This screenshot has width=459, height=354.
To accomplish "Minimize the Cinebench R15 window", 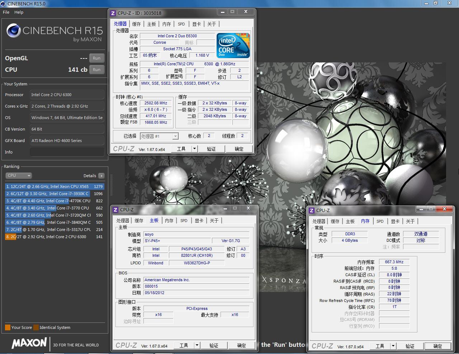I will click(426, 3).
